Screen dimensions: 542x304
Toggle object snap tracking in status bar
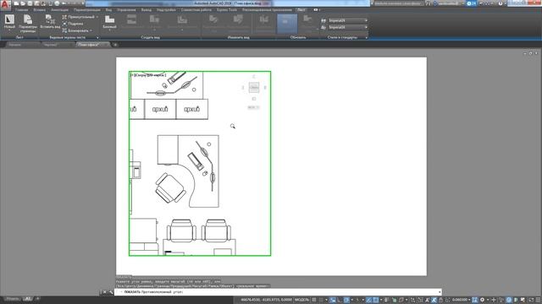pos(369,300)
